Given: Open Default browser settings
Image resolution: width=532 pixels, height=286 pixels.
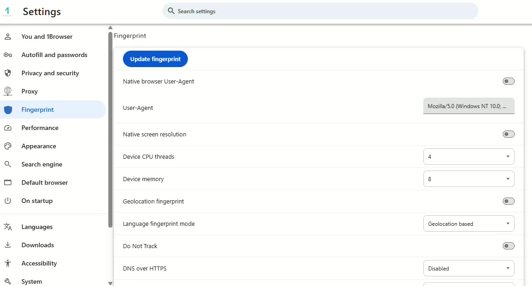Looking at the screenshot, I should point(53,183).
